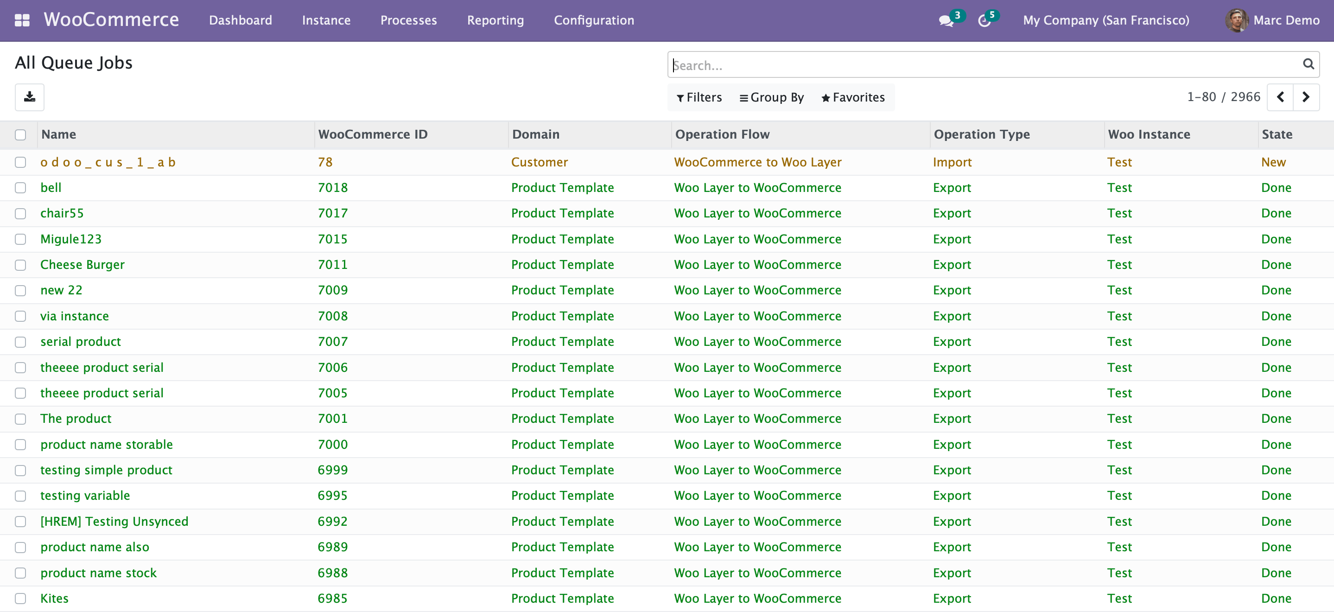
Task: Open the Group By dropdown
Action: point(772,97)
